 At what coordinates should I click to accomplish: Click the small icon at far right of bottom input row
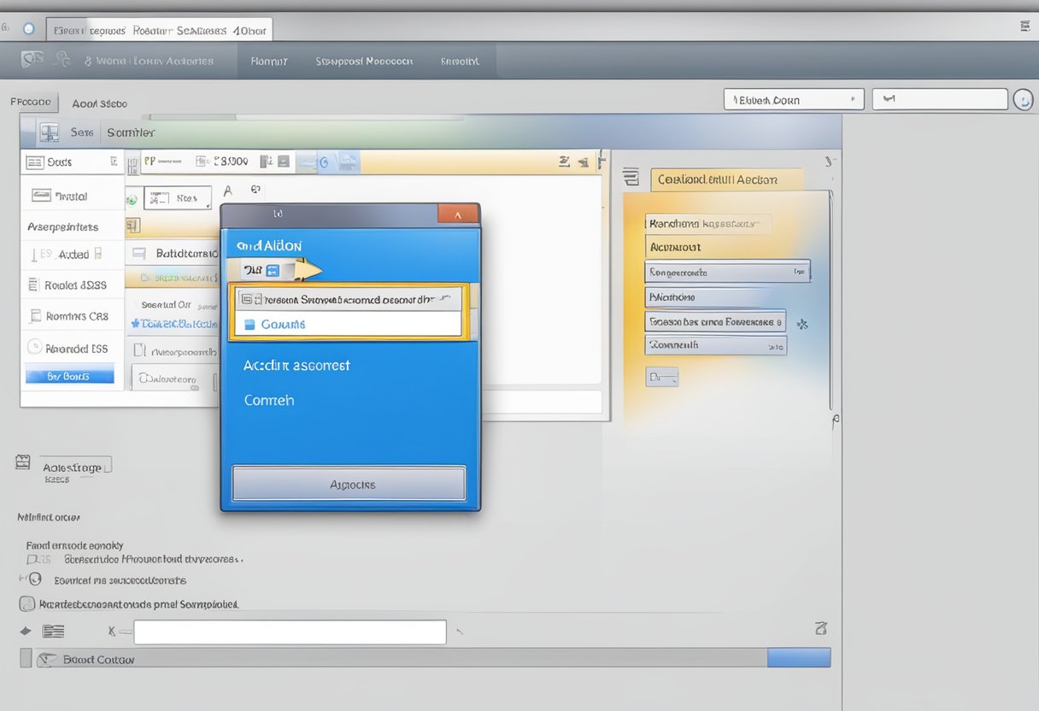coord(821,629)
